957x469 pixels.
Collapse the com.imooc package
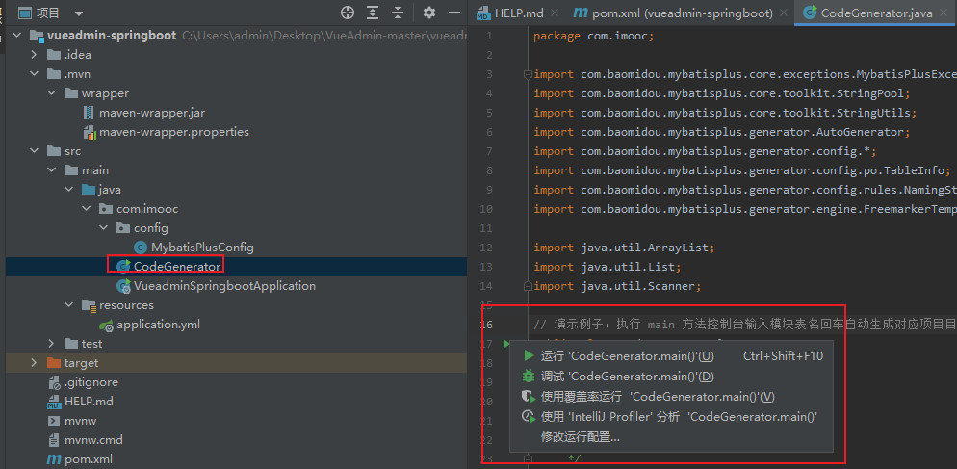coord(86,209)
